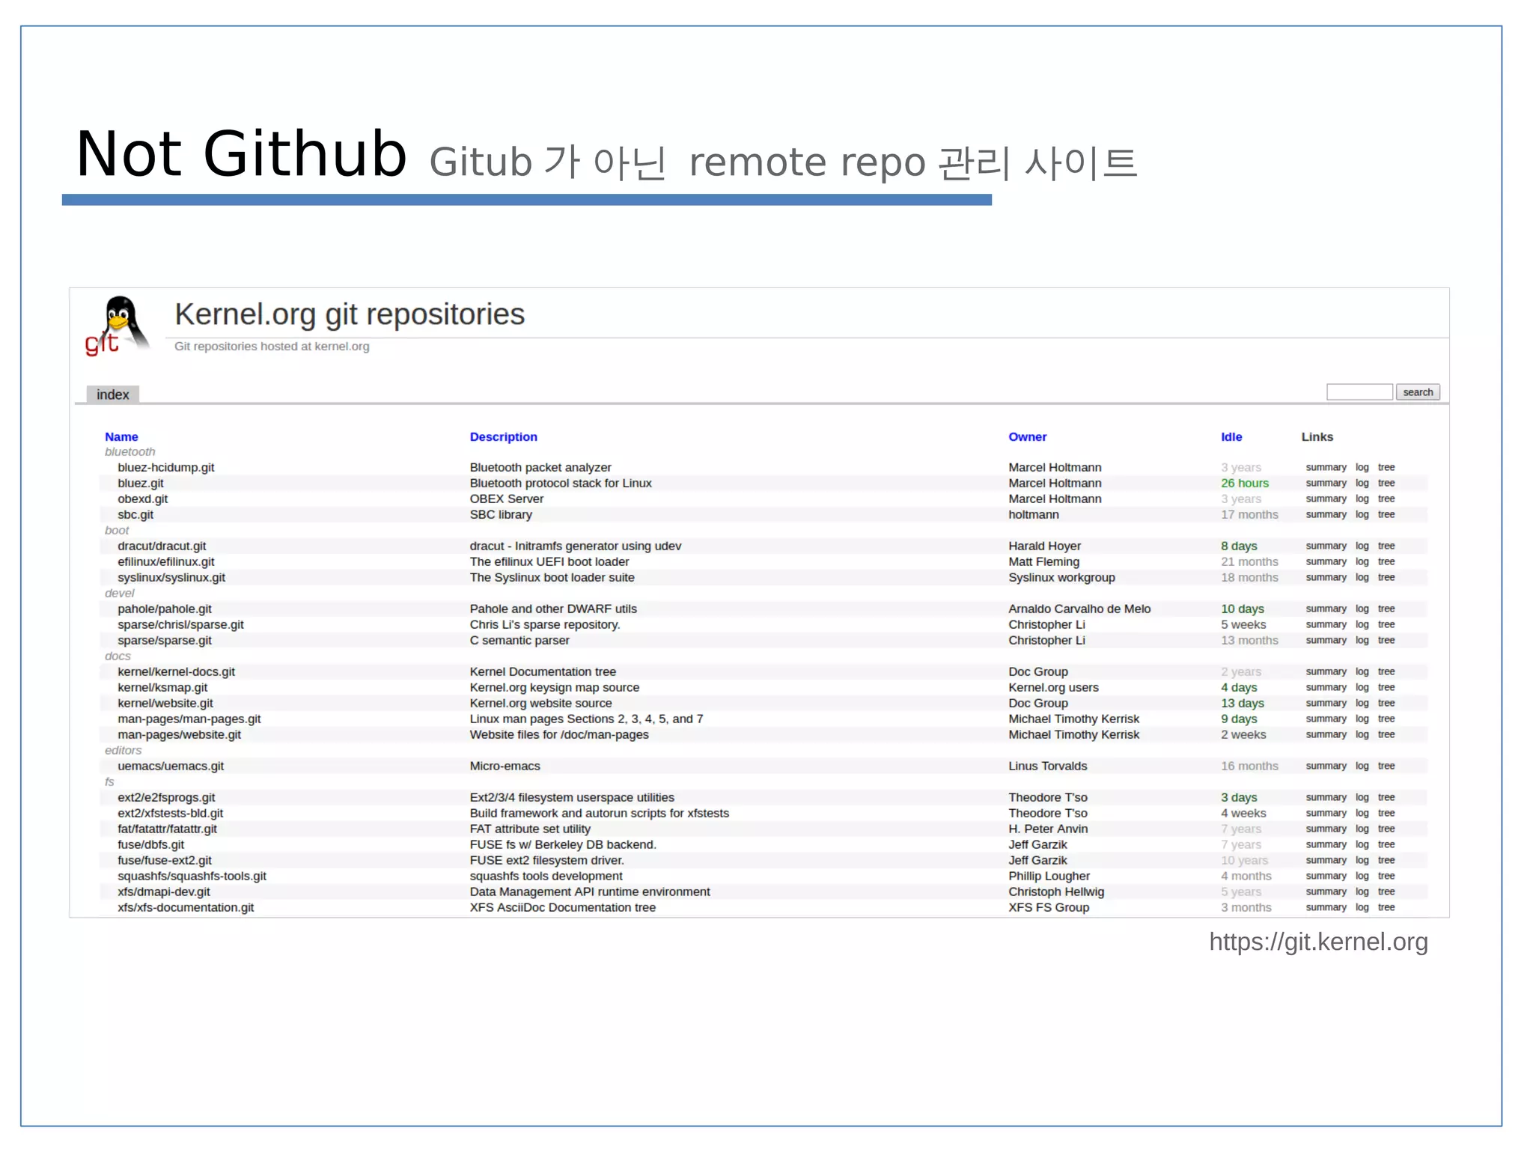This screenshot has width=1533, height=1149.
Task: Click tree link for e2fsprogs.git row
Action: pyautogui.click(x=1386, y=798)
